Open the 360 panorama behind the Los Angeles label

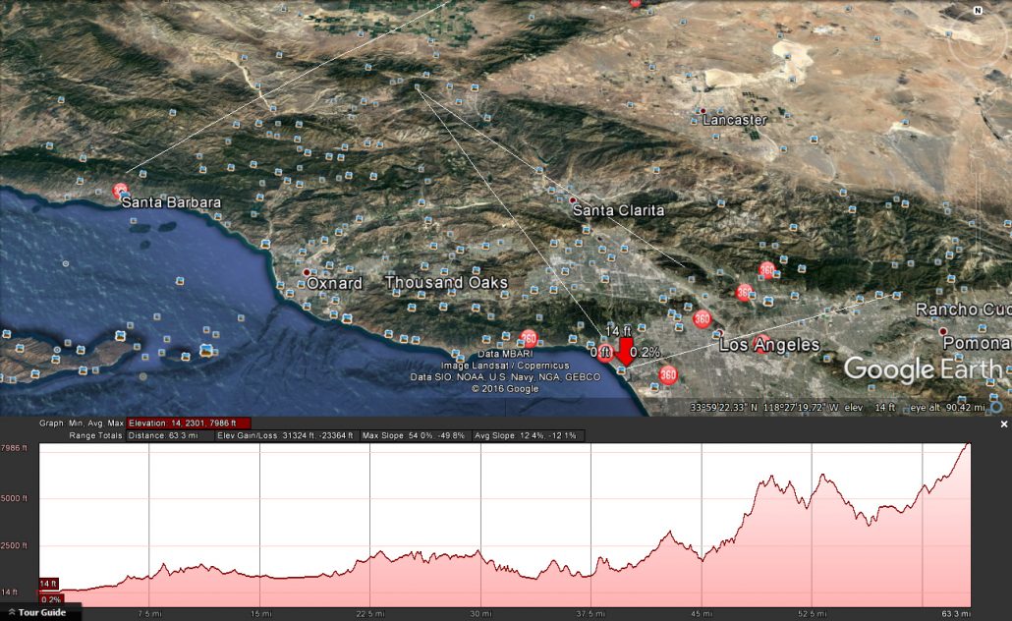click(760, 345)
